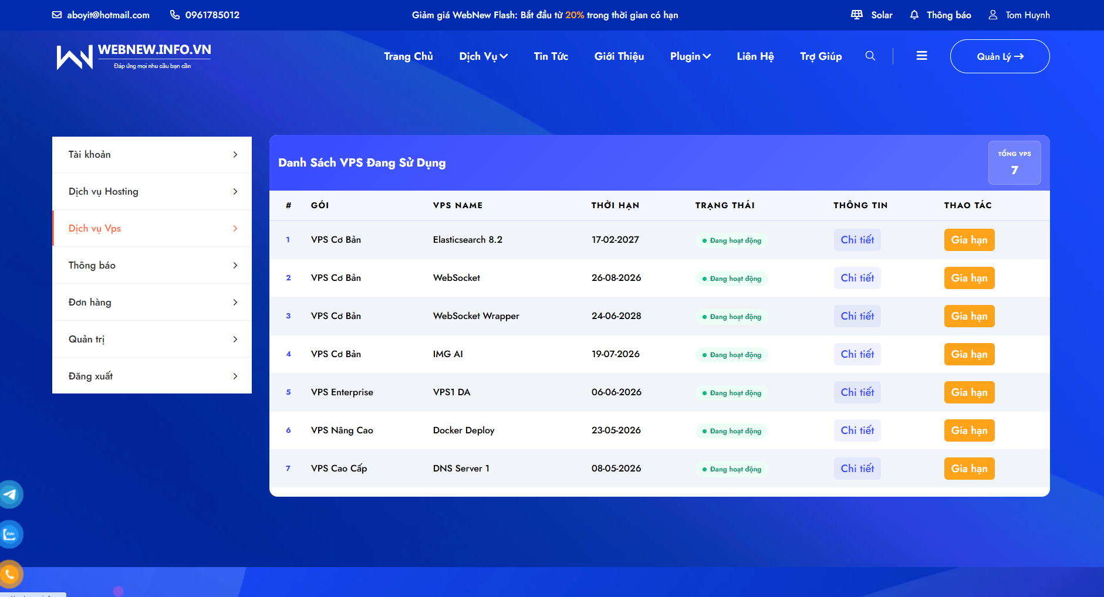Click Gia hạn for IMG AI
The width and height of the screenshot is (1104, 597).
pos(970,354)
